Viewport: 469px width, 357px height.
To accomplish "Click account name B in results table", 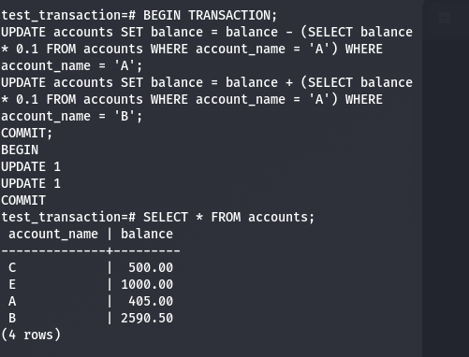I will pos(12,318).
